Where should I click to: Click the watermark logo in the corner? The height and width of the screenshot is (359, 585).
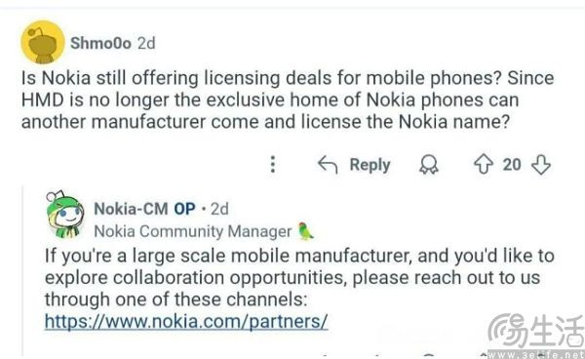[536, 336]
